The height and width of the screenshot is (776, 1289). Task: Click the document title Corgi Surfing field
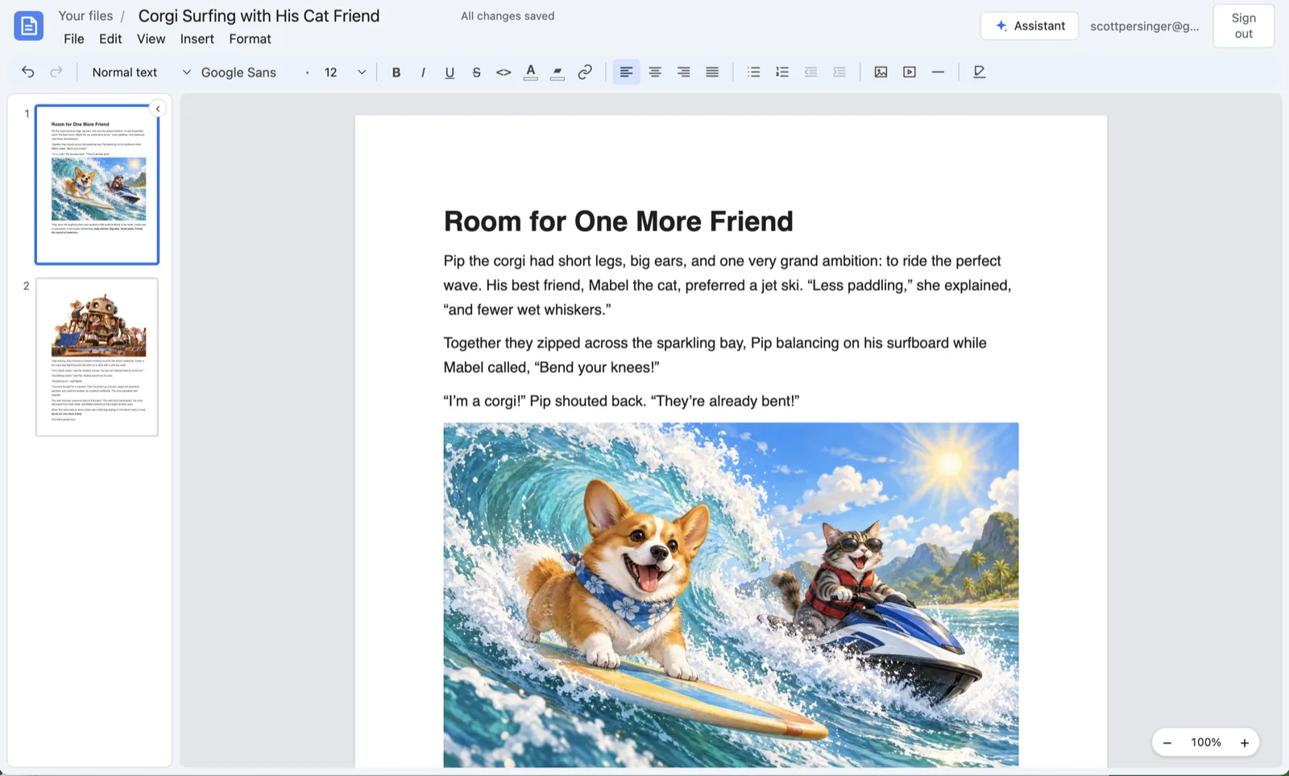pos(259,15)
